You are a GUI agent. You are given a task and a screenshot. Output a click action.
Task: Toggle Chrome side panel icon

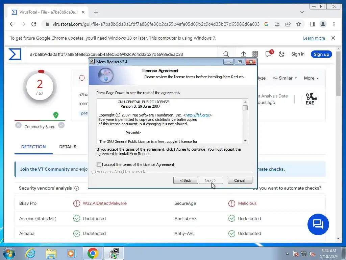tap(312, 24)
